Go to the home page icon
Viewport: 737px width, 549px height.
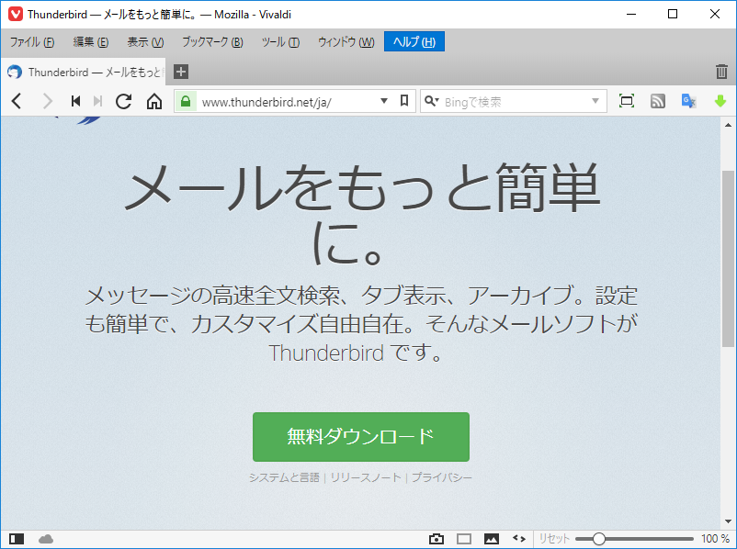tap(153, 101)
